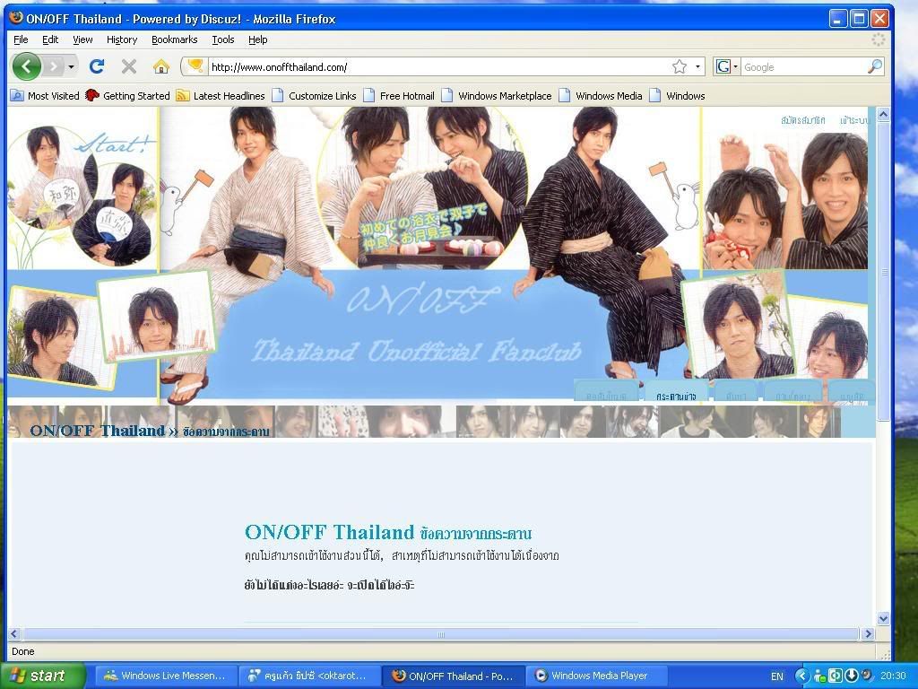This screenshot has height=689, width=918.
Task: Open the address bar history dropdown
Action: [697, 66]
